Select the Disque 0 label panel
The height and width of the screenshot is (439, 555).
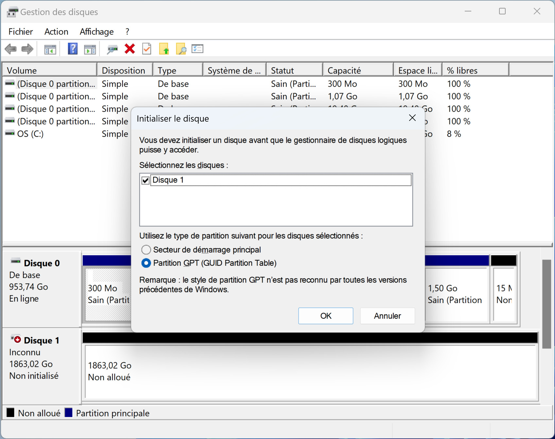click(x=42, y=289)
